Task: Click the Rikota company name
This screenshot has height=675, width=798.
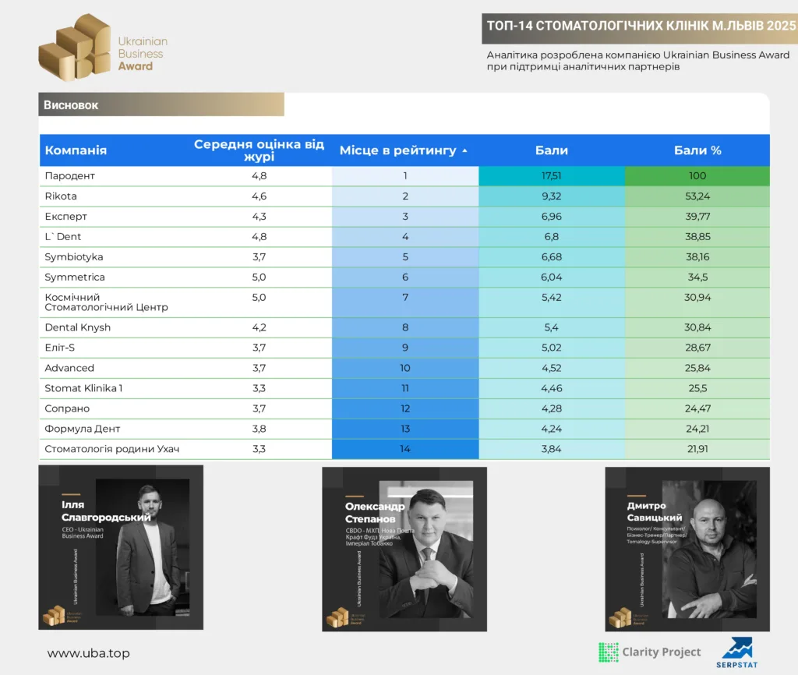Action: tap(61, 196)
